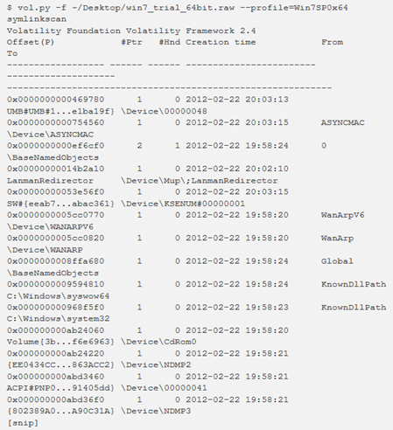The image size is (393, 430).
Task: Click the vol.py command line text
Action: (178, 8)
